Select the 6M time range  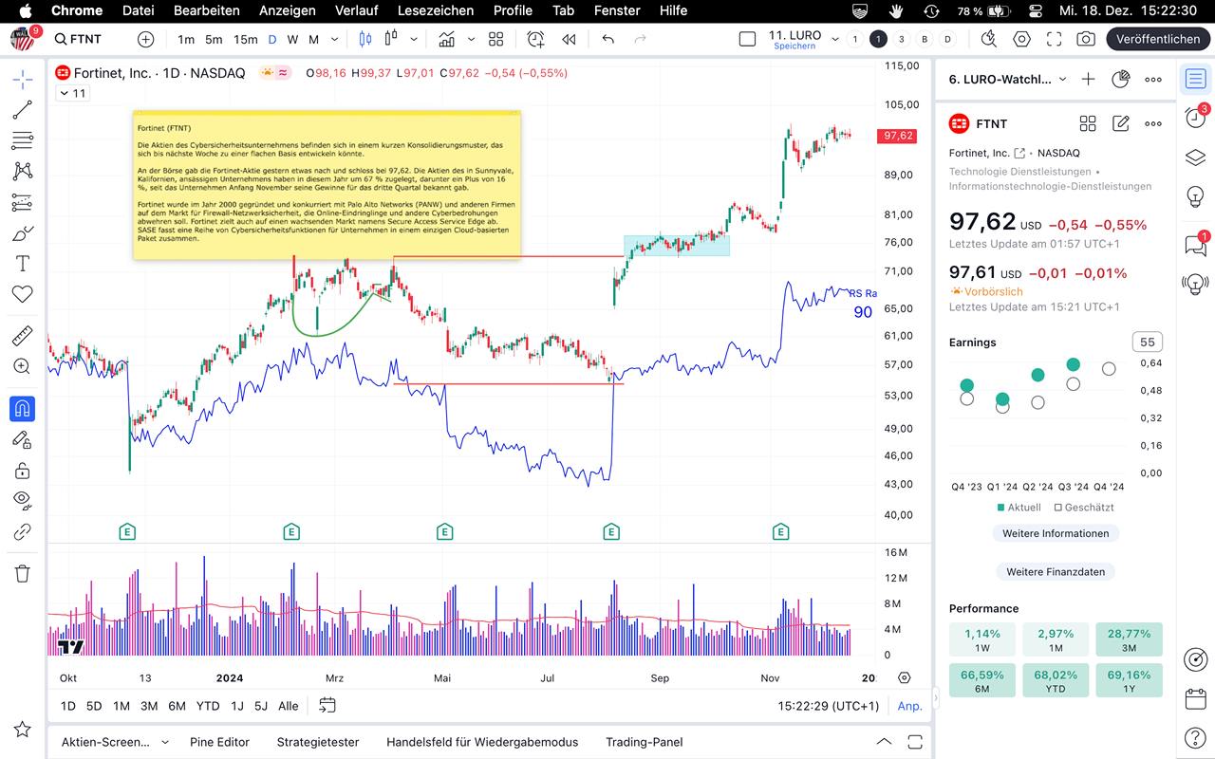coord(177,706)
